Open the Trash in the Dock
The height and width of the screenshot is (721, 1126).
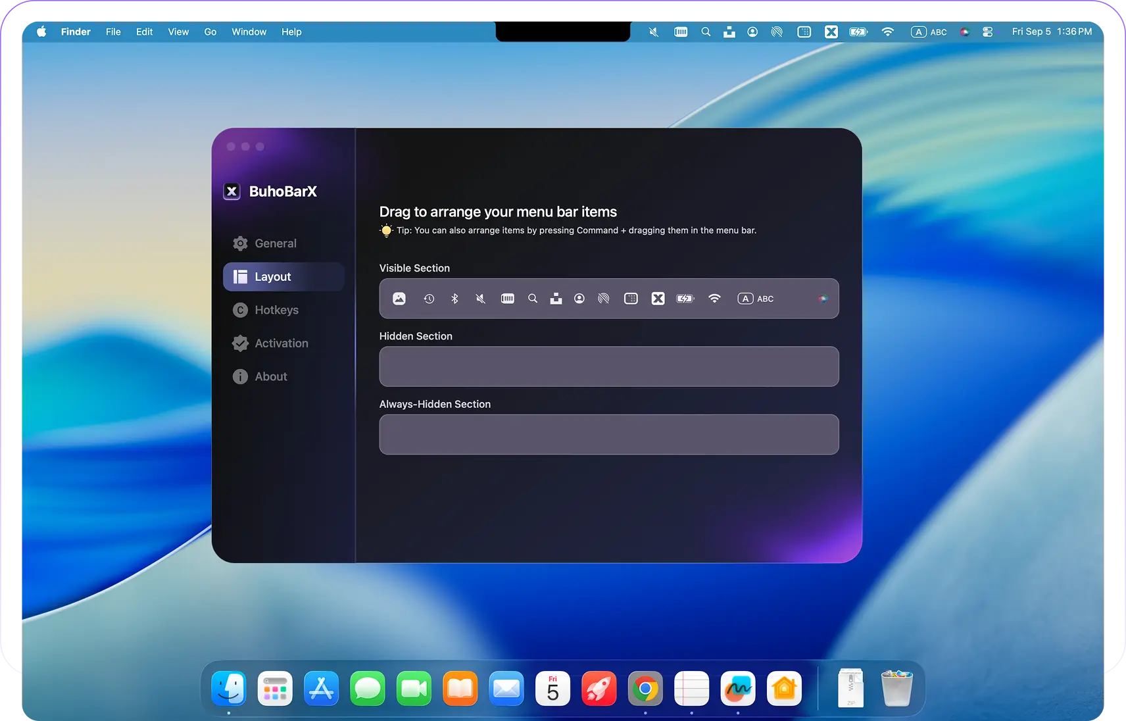pos(897,688)
